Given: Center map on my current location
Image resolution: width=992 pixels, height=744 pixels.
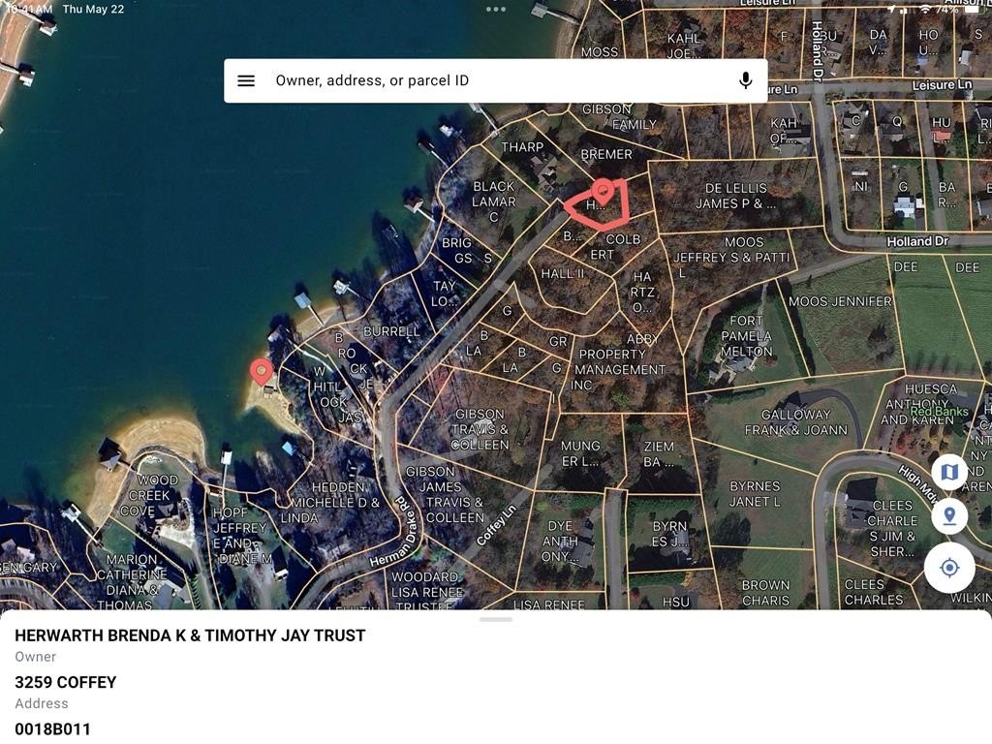Looking at the screenshot, I should pos(949,568).
